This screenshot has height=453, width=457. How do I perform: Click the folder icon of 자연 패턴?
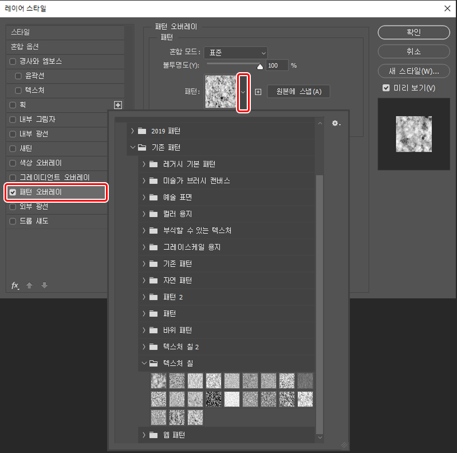[x=152, y=281]
